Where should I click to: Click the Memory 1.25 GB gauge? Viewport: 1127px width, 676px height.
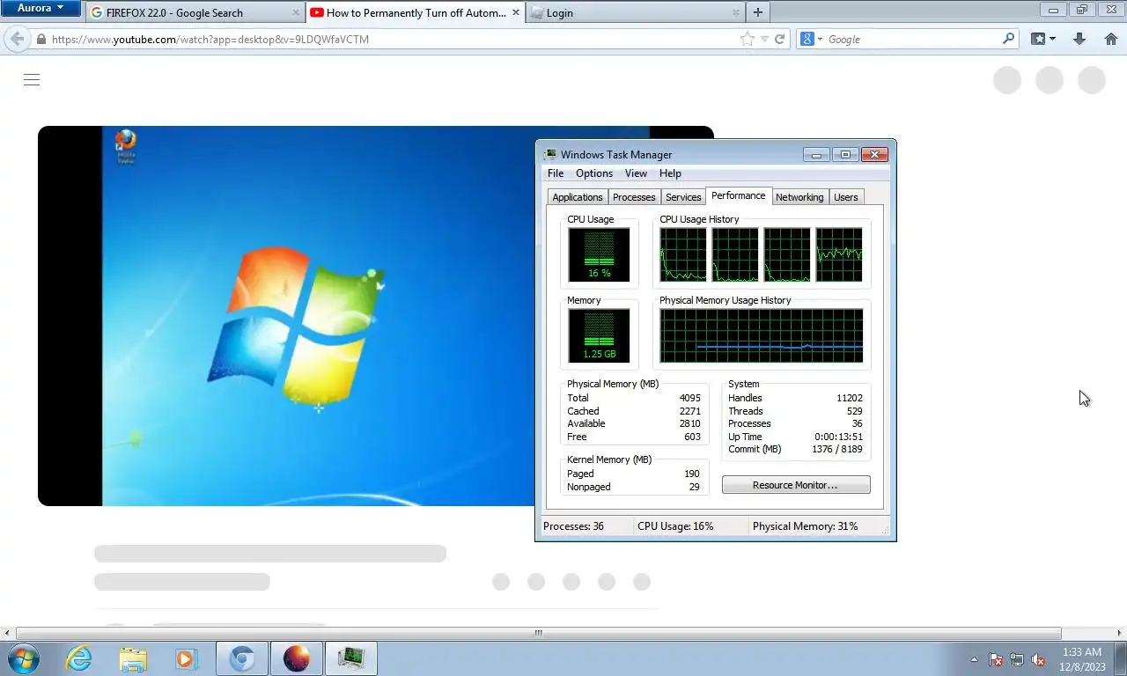click(x=599, y=335)
